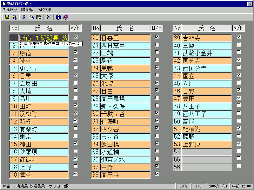Click the empty name field of row 54
The width and height of the screenshot is (254, 190).
(x=207, y=152)
